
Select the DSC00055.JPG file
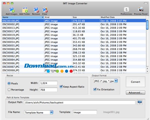pos(74,46)
